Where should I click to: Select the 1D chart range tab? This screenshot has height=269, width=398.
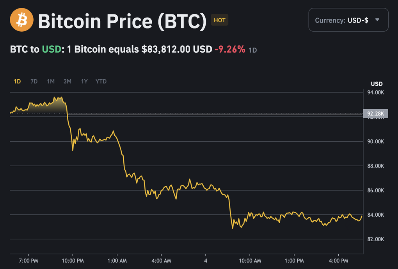tap(17, 82)
